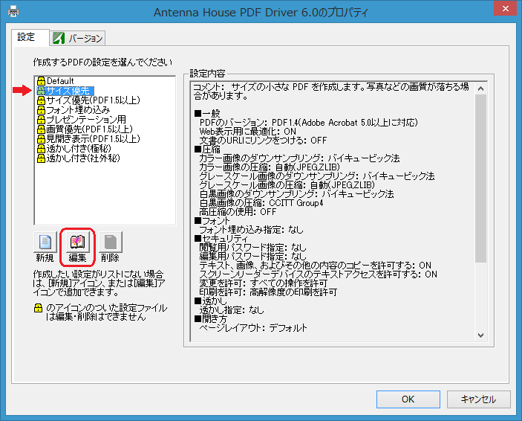This screenshot has height=421, width=522.
Task: Click the Antenna House logo on バージョン tab
Action: click(x=59, y=38)
